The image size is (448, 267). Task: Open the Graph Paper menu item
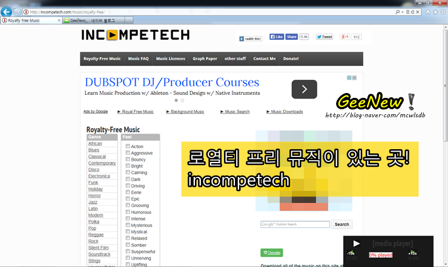(205, 59)
